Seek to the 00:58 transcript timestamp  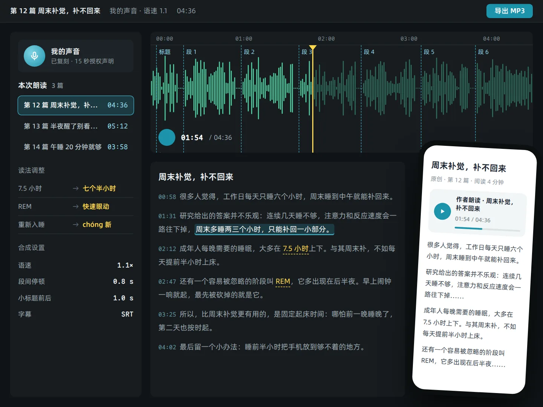(167, 197)
